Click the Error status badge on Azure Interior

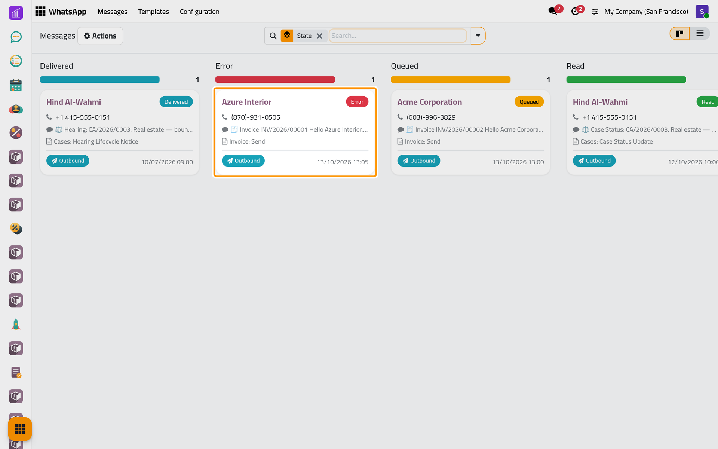pos(357,102)
